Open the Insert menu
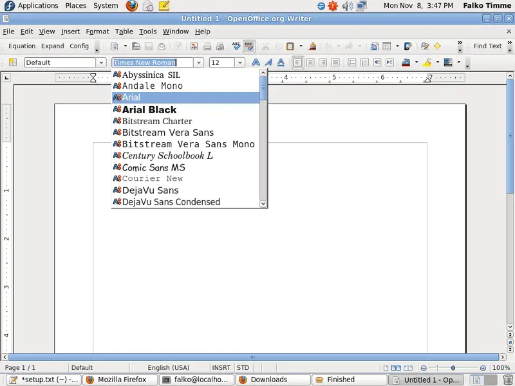The image size is (515, 386). click(x=70, y=32)
